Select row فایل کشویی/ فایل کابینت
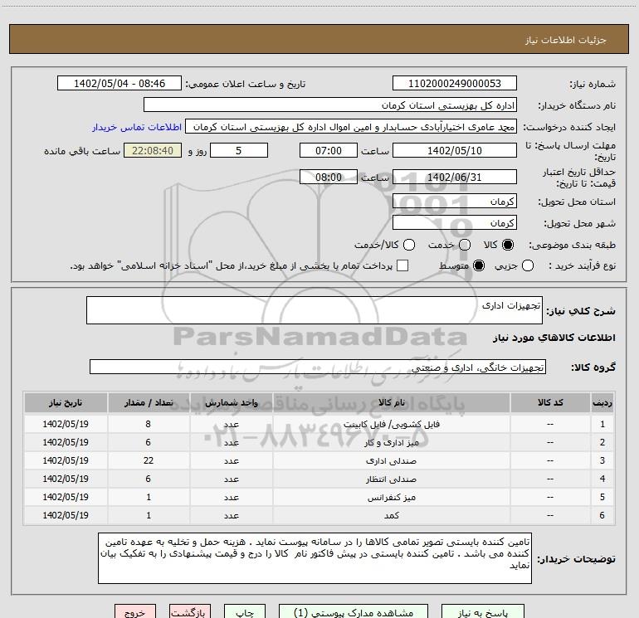 tap(319, 424)
